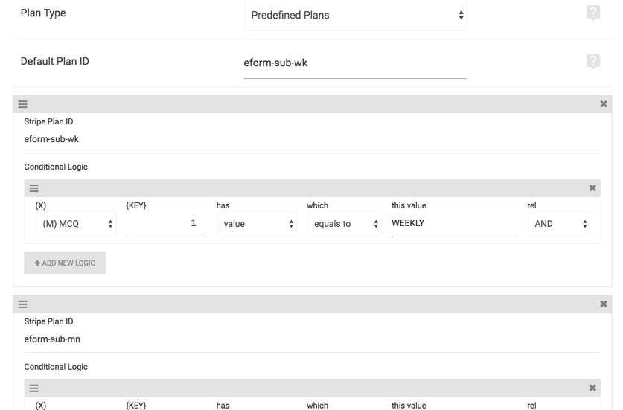Viewport: 623px width, 410px height.
Task: Open the AND relation dropdown
Action: 560,224
